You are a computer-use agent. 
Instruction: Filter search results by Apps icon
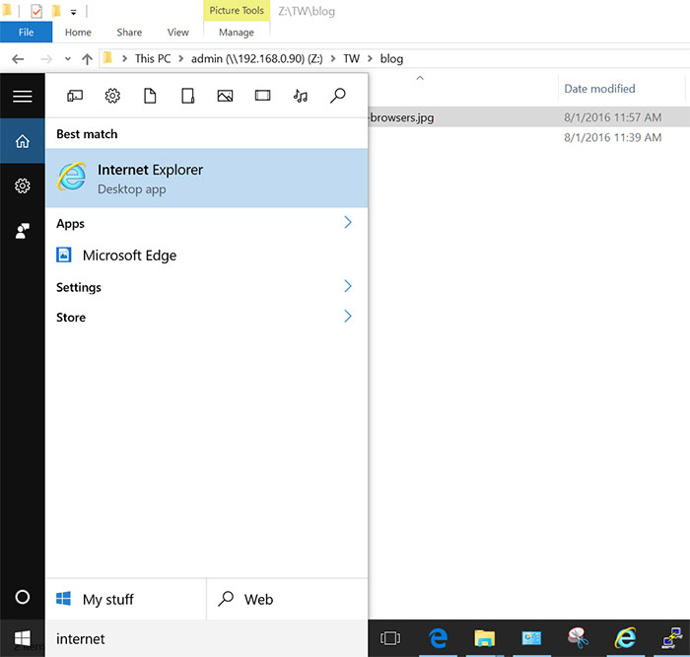[x=75, y=96]
